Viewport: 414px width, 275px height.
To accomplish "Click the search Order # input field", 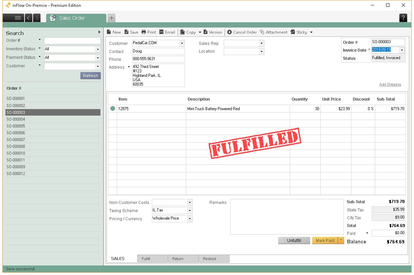I will tap(73, 40).
